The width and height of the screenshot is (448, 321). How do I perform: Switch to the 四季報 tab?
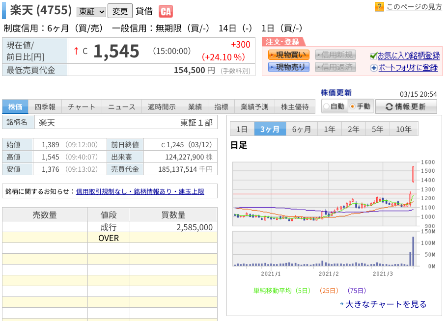[45, 107]
